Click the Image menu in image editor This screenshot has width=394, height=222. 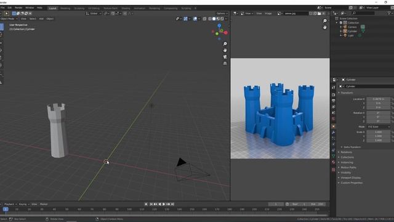[x=268, y=14]
